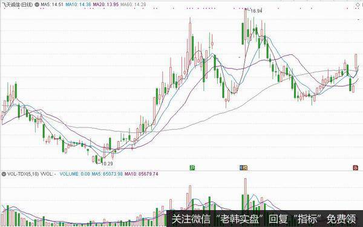The width and height of the screenshot is (363, 227).
Task: Open the dark red event marker at chart's right edge
Action: coord(355,167)
